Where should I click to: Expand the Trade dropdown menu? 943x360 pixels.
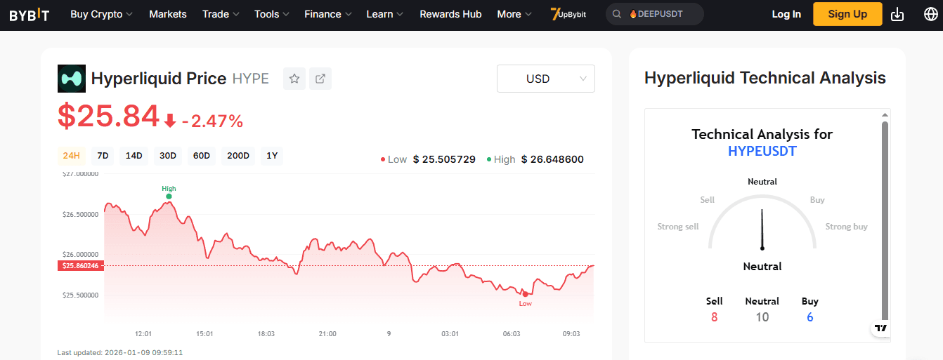(221, 14)
